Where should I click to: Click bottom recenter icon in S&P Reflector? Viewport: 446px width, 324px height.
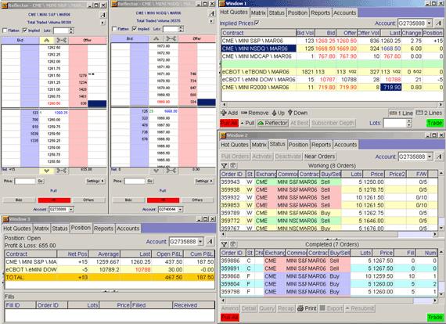[61, 171]
